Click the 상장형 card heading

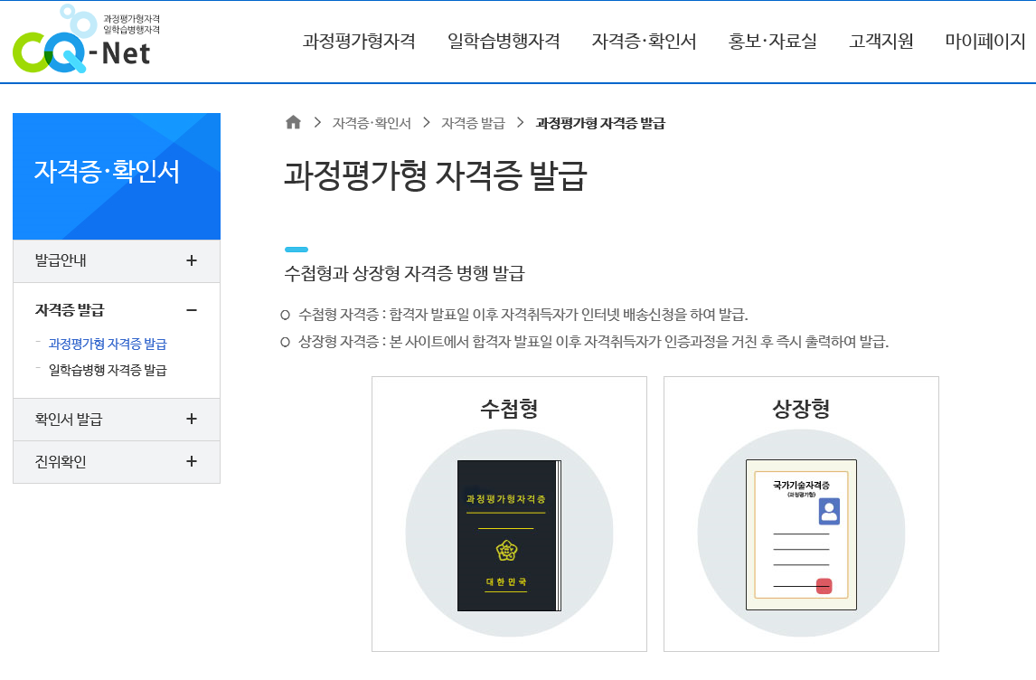click(x=801, y=409)
